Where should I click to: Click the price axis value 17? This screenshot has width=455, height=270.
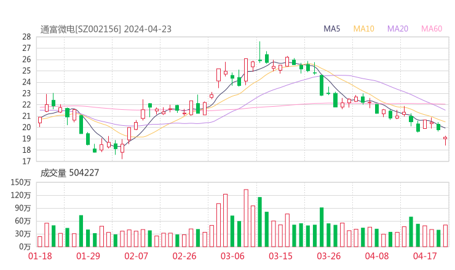click(26, 161)
